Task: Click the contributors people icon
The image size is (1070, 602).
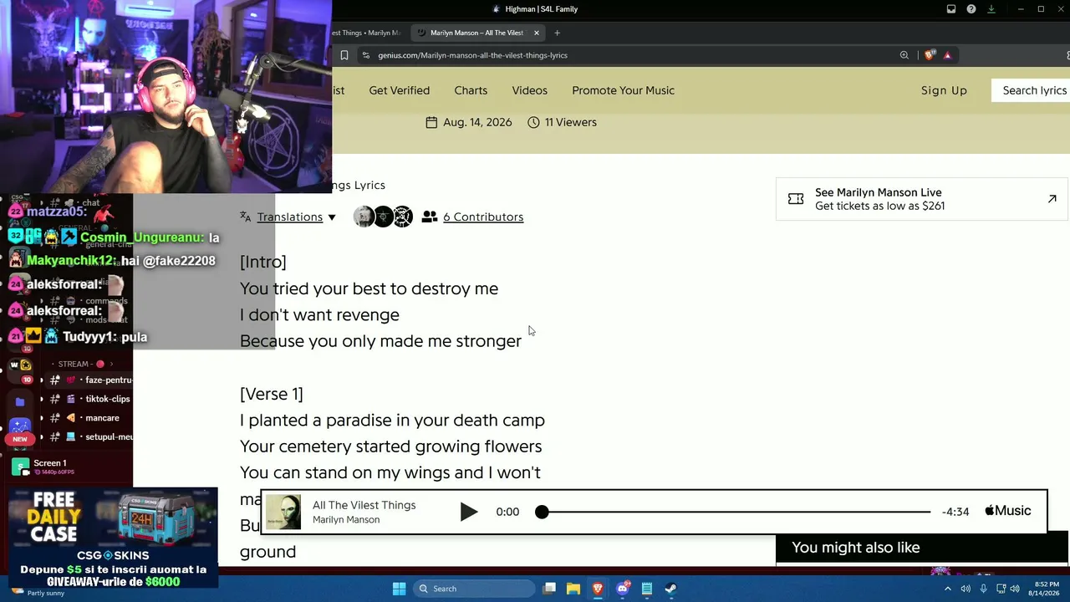Action: (430, 217)
